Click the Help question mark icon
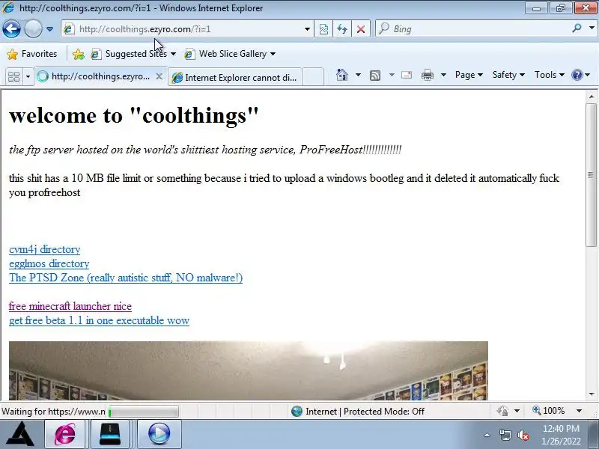This screenshot has height=449, width=599. coord(577,75)
